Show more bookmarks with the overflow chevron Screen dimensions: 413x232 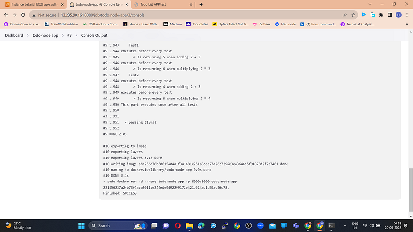pyautogui.click(x=407, y=24)
